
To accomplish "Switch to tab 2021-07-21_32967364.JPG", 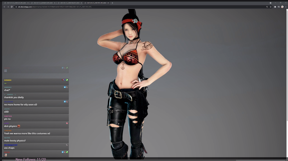I will pos(70,3).
